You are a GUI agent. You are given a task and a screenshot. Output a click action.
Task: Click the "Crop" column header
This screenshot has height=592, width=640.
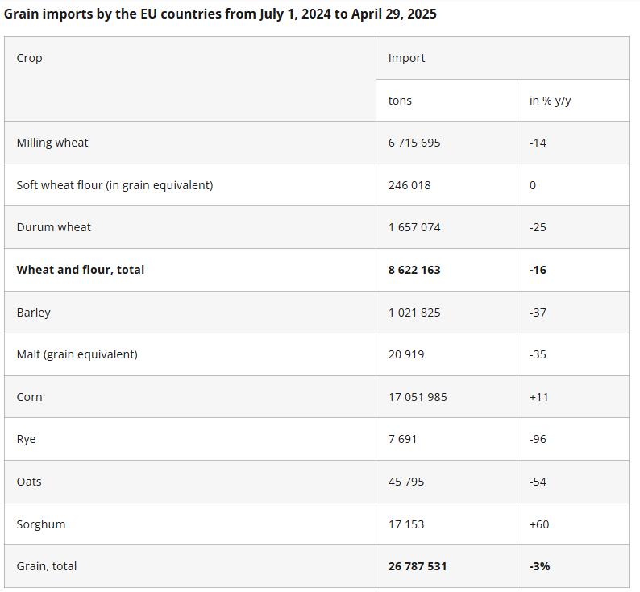point(30,58)
